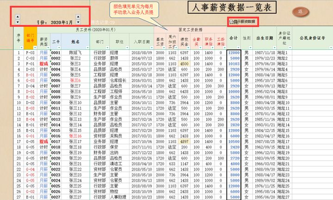Image resolution: width=333 pixels, height=200 pixels.
Task: Toggle the 显示薪资数据 checkbox
Action: click(231, 22)
